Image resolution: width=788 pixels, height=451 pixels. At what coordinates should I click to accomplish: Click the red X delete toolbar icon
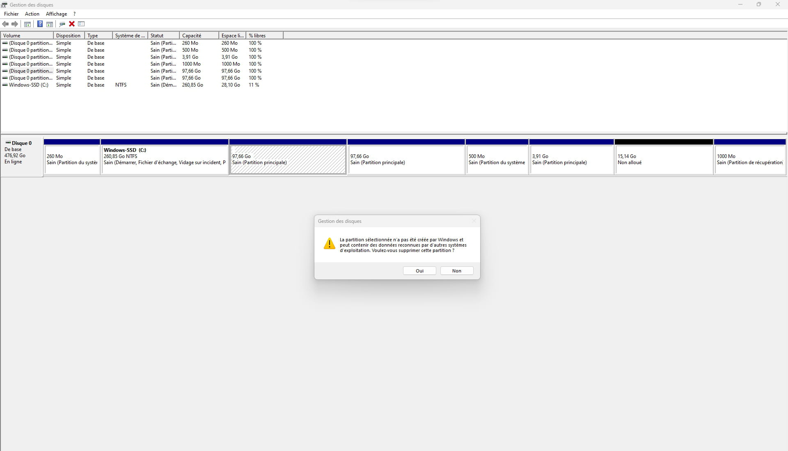[72, 24]
